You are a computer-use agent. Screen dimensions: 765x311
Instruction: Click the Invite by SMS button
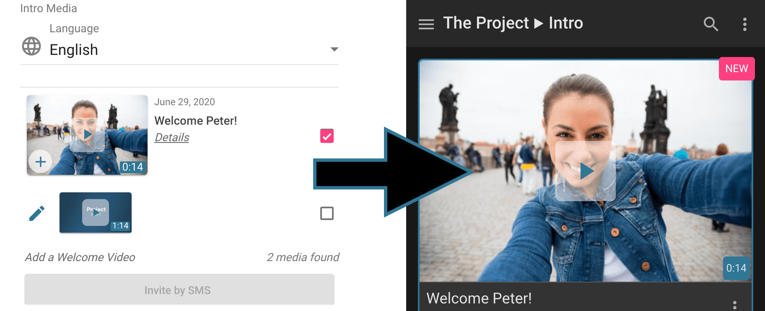click(x=179, y=290)
